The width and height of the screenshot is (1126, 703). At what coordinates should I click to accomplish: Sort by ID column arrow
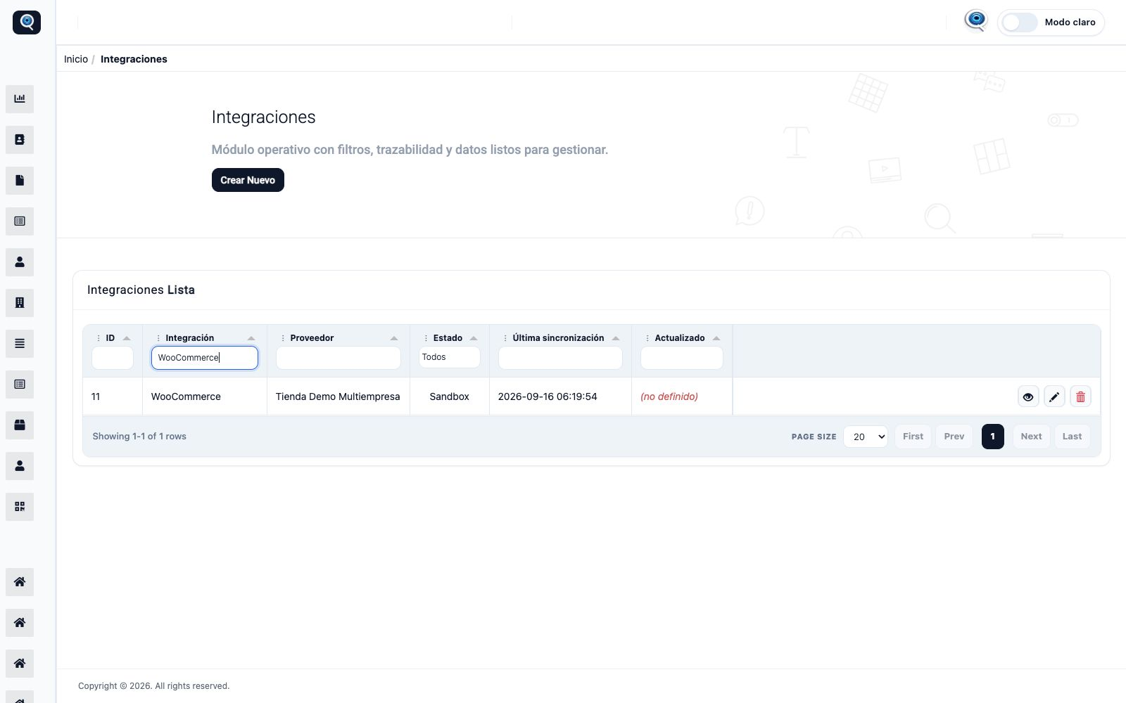(127, 338)
